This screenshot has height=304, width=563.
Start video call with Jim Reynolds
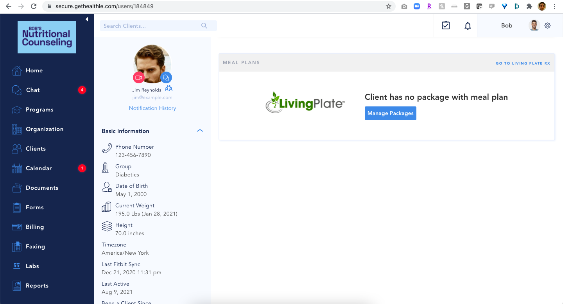(138, 77)
